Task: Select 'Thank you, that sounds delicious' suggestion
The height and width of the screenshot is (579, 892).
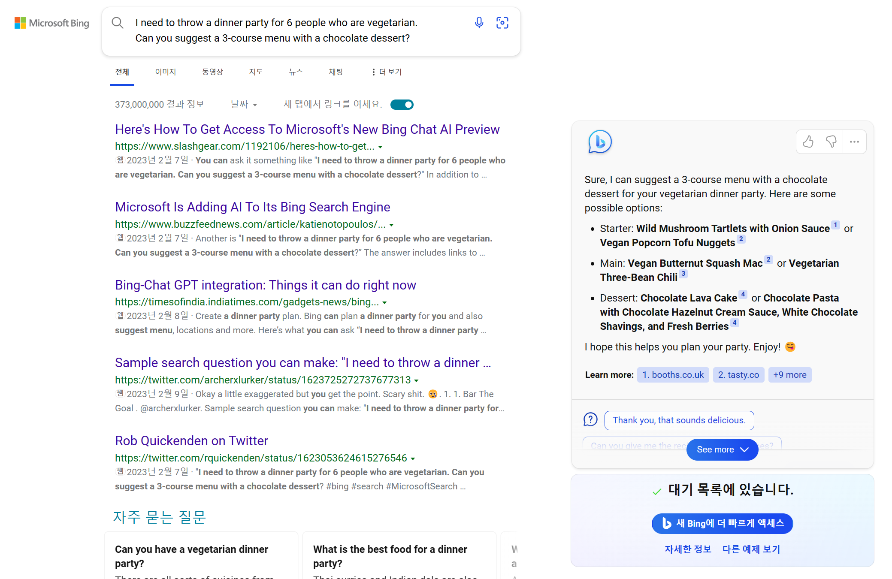Action: tap(679, 420)
